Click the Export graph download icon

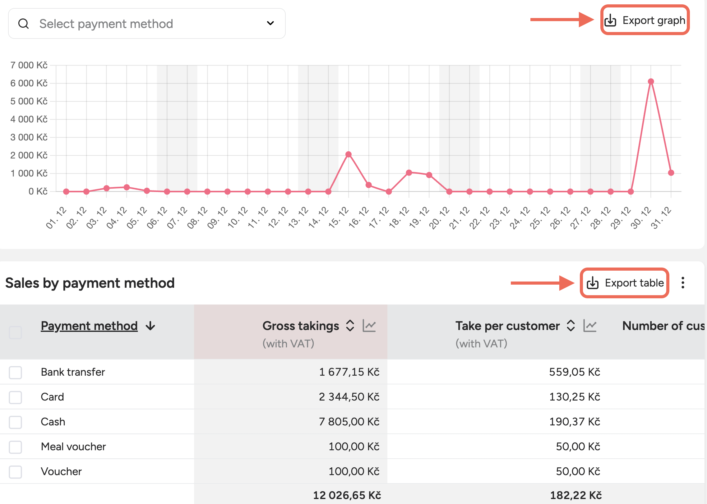click(x=610, y=21)
